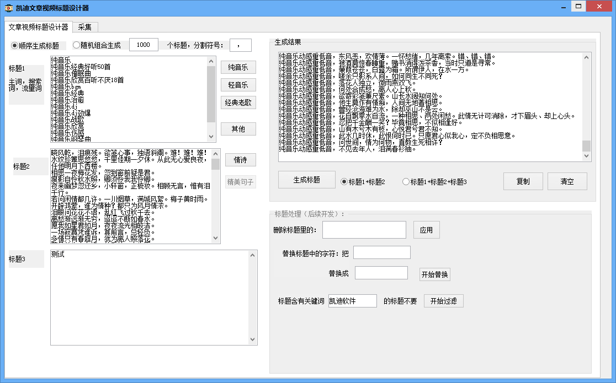The image size is (616, 383).
Task: Click scroll-down arrow of 标题2 list
Action: point(215,238)
